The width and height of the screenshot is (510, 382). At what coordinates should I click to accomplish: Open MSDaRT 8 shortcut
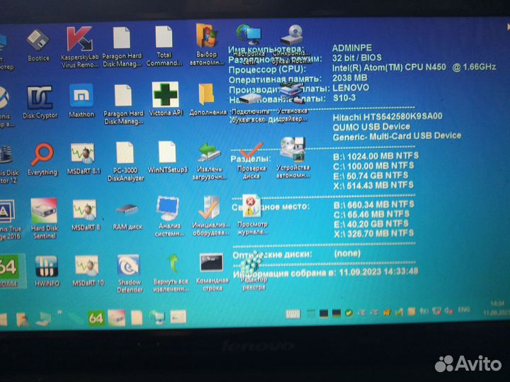click(x=85, y=215)
